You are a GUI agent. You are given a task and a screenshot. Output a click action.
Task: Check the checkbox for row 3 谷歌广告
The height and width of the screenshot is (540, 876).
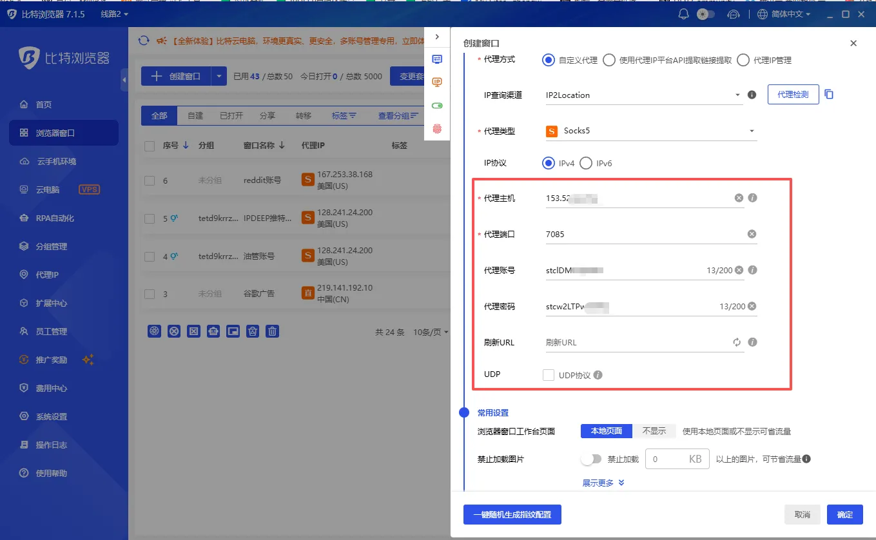tap(150, 294)
